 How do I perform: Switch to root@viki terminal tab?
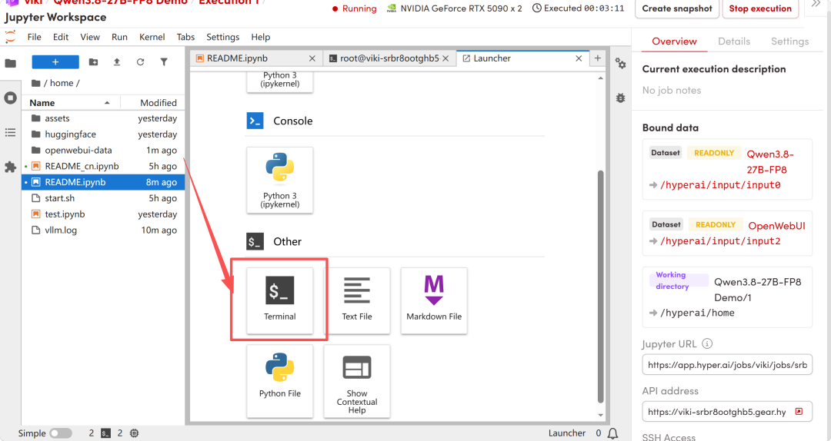coord(389,58)
